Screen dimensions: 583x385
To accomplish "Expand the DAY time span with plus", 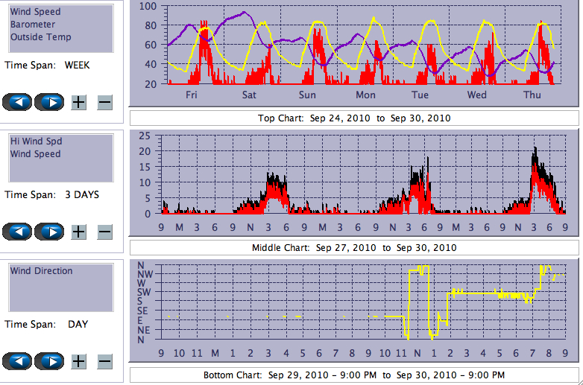I will [78, 361].
